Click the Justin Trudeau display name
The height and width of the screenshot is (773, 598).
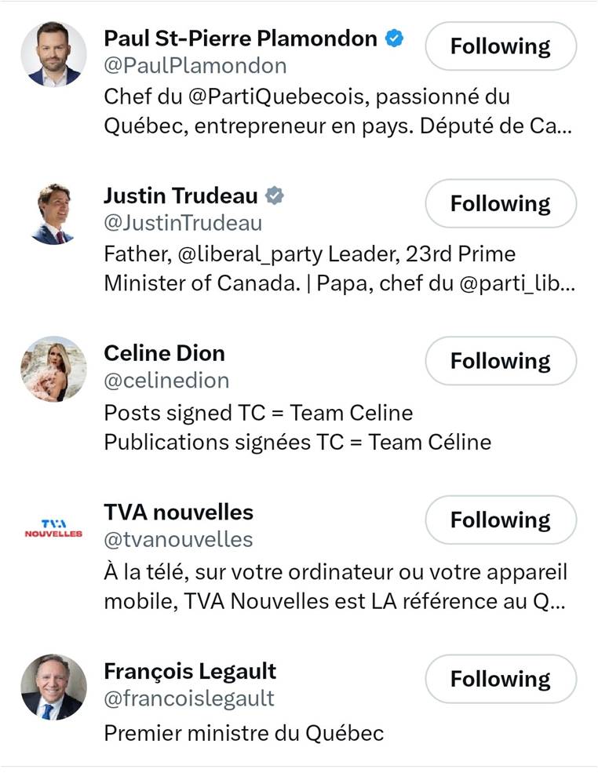tap(180, 196)
